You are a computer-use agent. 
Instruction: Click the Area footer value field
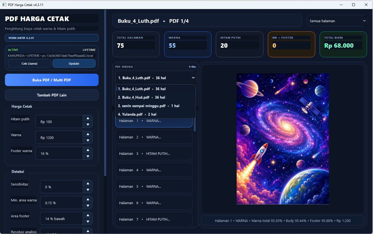click(x=61, y=219)
